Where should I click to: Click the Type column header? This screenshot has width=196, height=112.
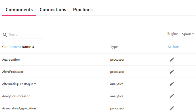pyautogui.click(x=114, y=47)
